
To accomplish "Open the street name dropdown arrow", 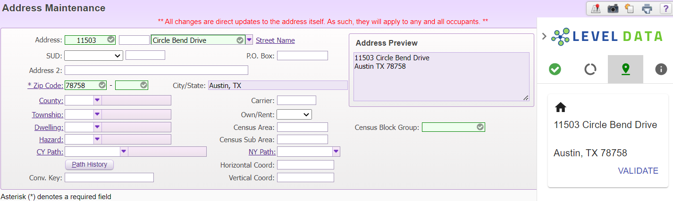I will [x=249, y=40].
